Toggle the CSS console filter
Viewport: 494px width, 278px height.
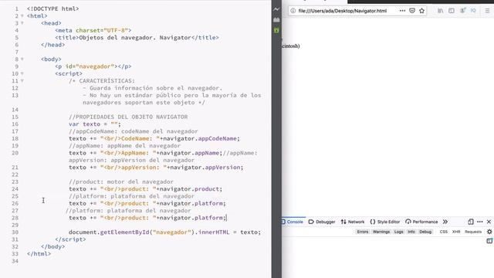(444, 232)
